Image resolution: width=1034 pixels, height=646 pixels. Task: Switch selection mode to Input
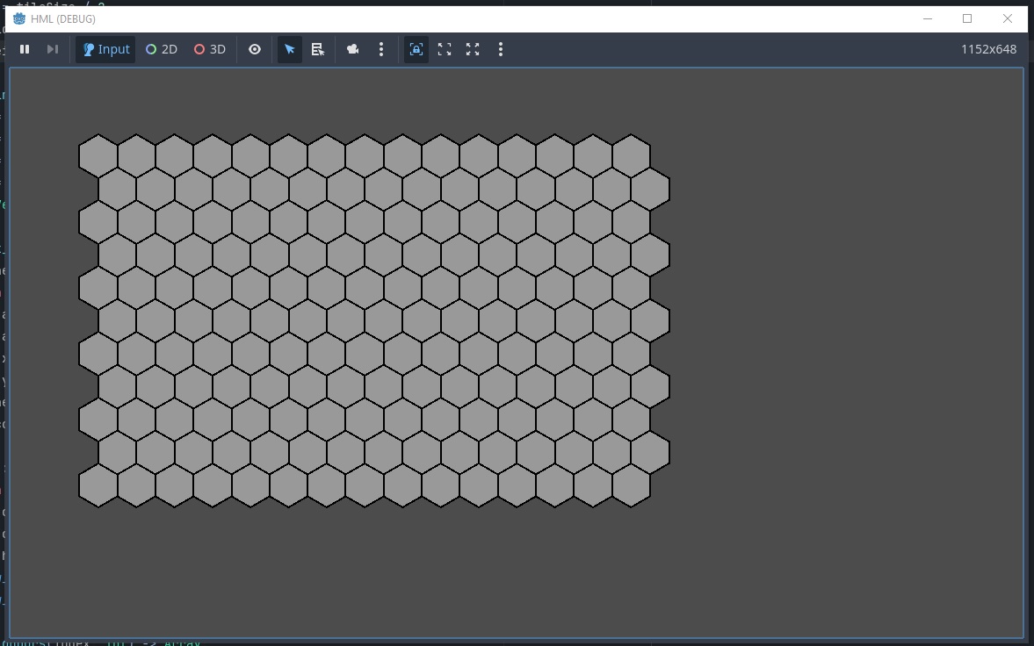105,49
